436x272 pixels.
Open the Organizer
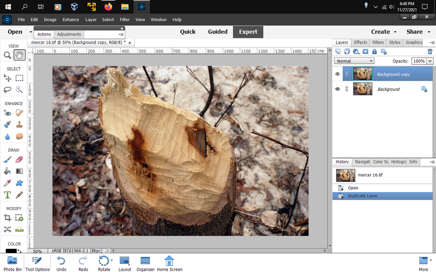[x=145, y=263]
